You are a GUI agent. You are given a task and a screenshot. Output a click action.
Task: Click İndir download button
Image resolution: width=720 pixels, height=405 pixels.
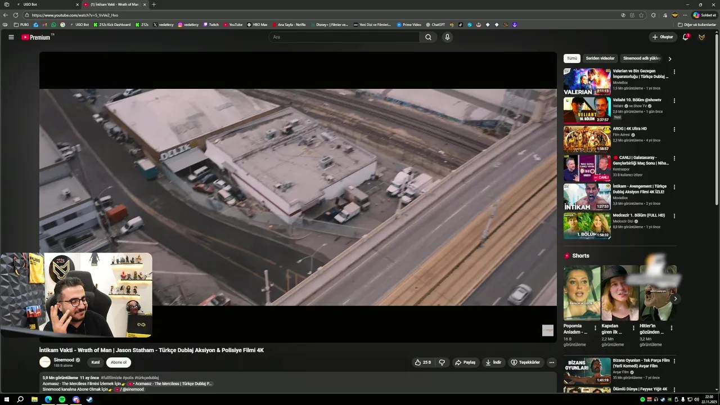coord(493,362)
